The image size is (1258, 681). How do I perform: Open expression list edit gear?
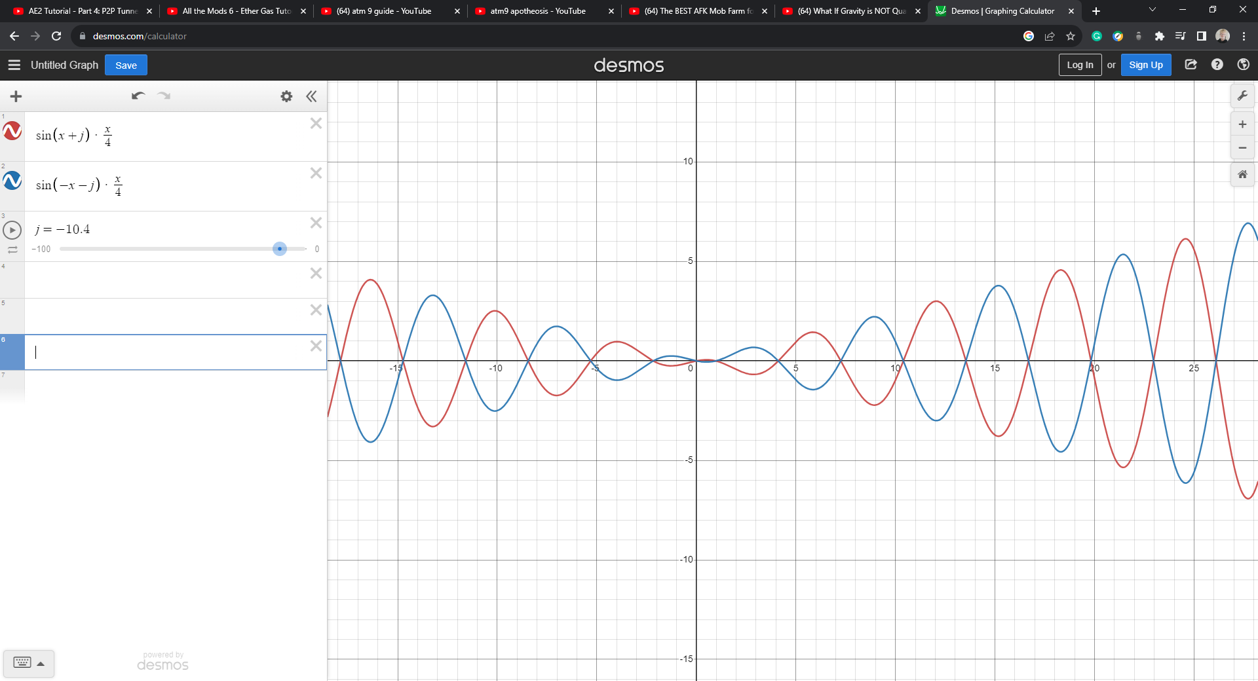(286, 96)
